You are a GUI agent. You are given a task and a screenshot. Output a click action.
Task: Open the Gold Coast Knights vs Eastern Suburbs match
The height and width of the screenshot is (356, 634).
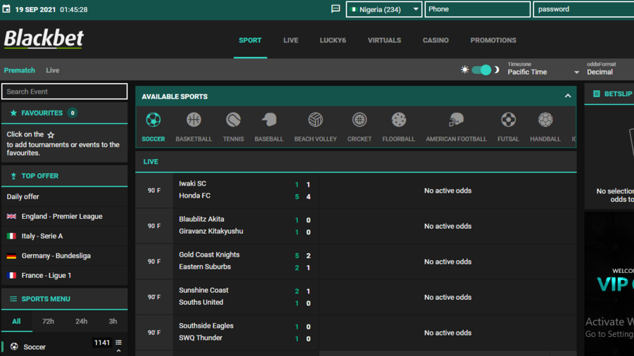(356, 262)
